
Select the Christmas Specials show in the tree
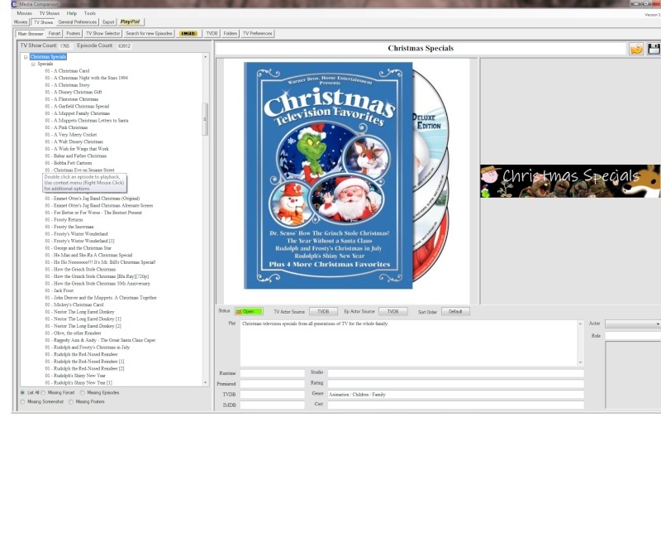click(48, 57)
